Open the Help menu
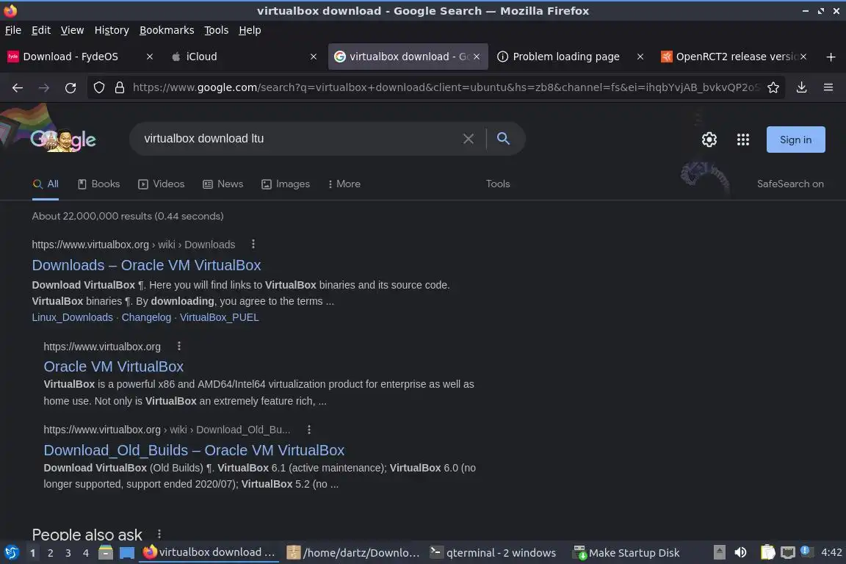Image resolution: width=846 pixels, height=564 pixels. tap(250, 30)
